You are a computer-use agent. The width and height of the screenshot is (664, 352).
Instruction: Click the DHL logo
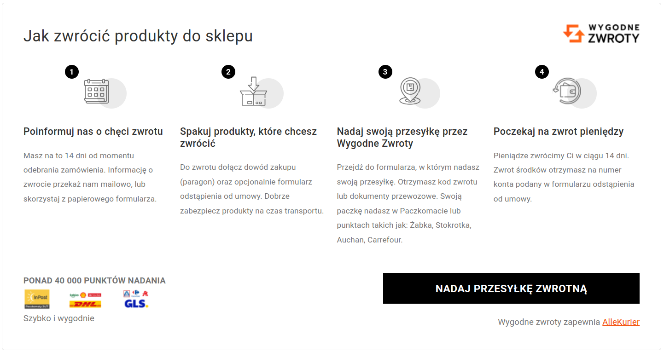[x=85, y=304]
